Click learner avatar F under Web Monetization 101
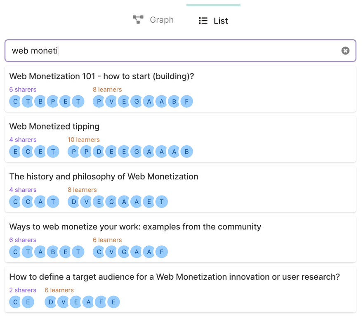The width and height of the screenshot is (363, 316). pos(187,101)
